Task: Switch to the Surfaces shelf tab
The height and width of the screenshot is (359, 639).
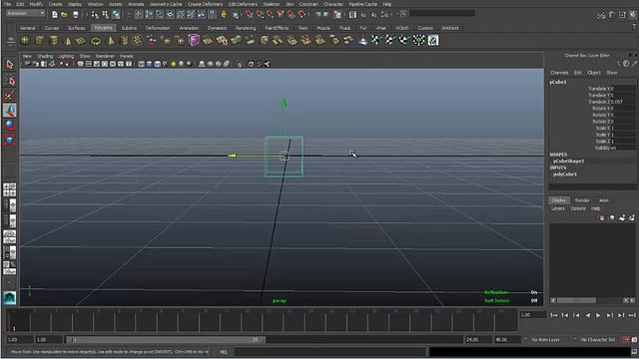Action: tap(76, 28)
